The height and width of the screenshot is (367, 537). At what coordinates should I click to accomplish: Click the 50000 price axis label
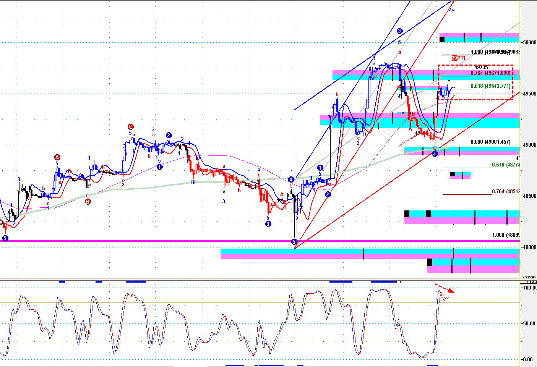[x=529, y=42]
